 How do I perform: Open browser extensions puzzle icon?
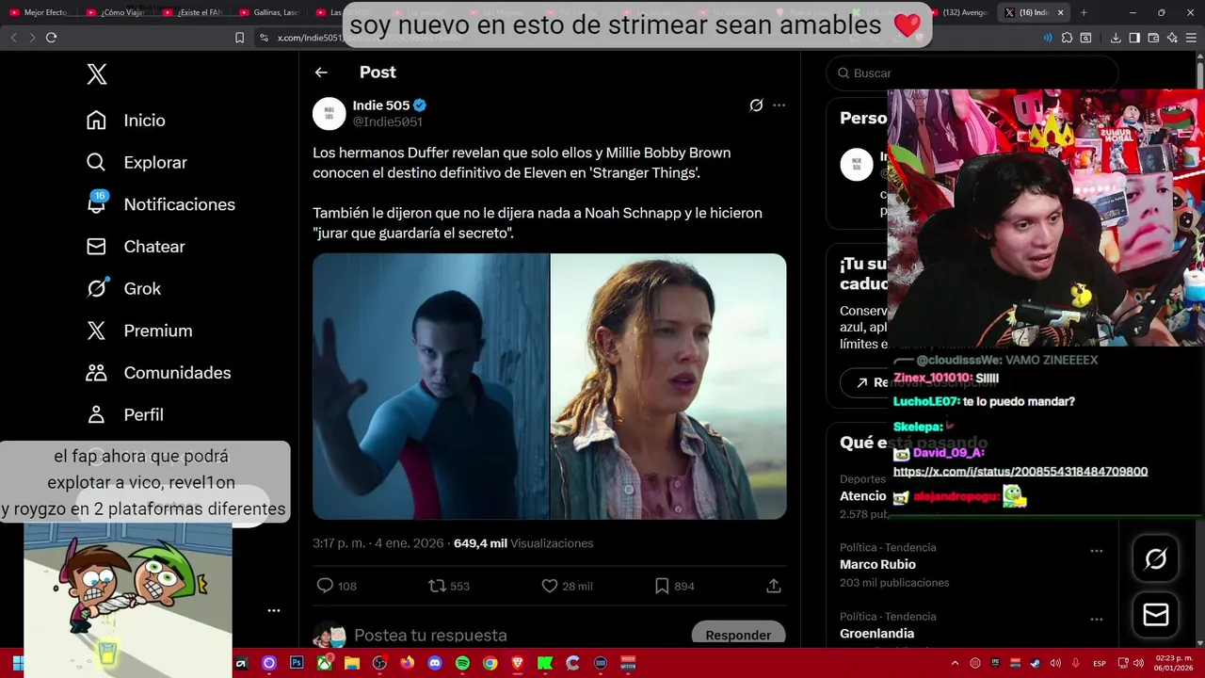(1067, 38)
